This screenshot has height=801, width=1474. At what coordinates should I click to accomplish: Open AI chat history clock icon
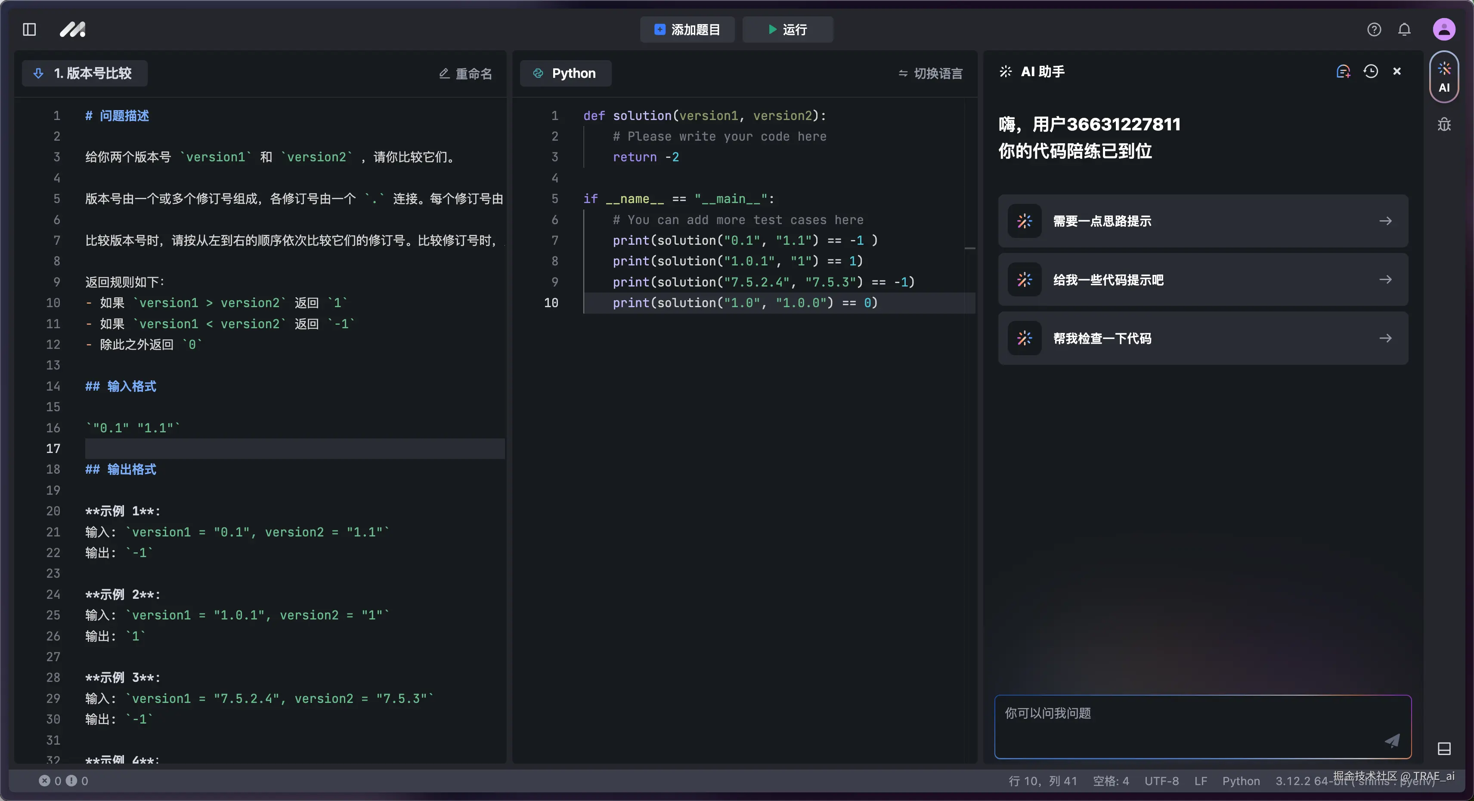coord(1370,71)
